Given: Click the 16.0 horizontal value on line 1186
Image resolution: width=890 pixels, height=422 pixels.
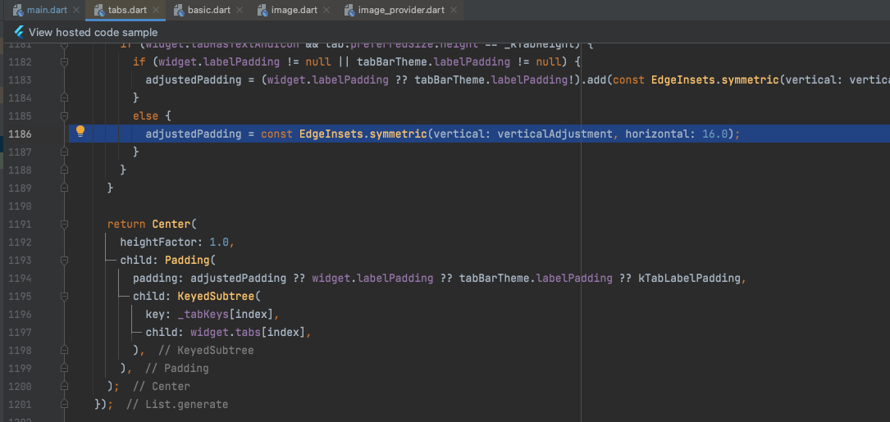Looking at the screenshot, I should (x=714, y=134).
